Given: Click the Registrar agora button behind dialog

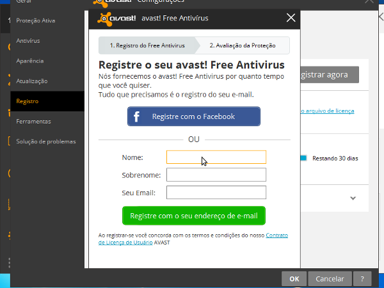Looking at the screenshot, I should pos(330,74).
